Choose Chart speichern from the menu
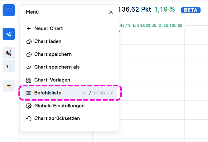The image size is (208, 142). tap(53, 54)
